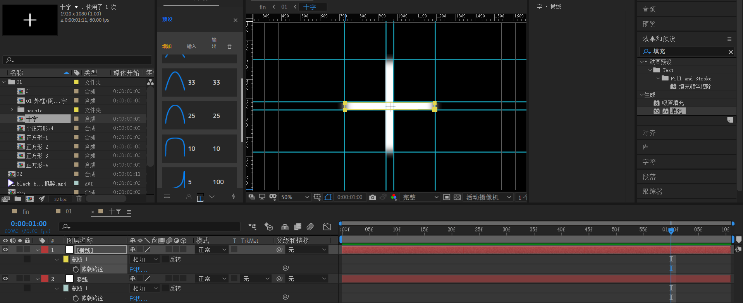This screenshot has height=303, width=743.
Task: Toggle stopwatch for 竖线 蒙版路径
Action: tap(76, 298)
